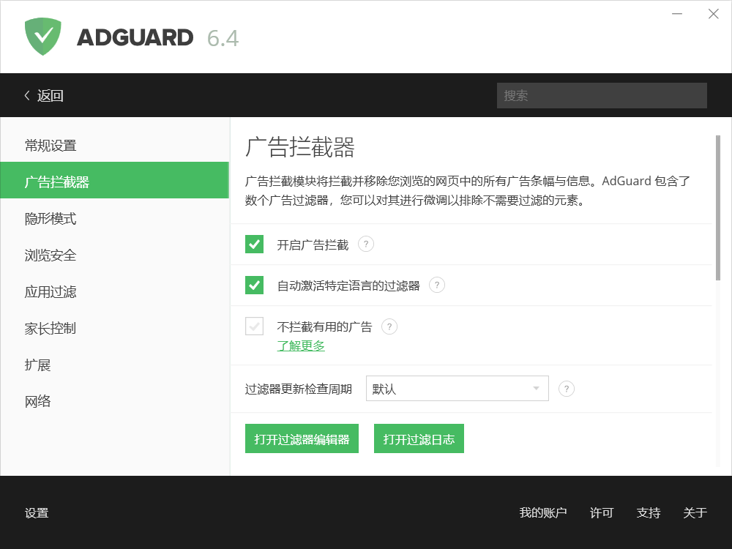This screenshot has width=732, height=549.
Task: Go to 家长控制 section
Action: 115,328
